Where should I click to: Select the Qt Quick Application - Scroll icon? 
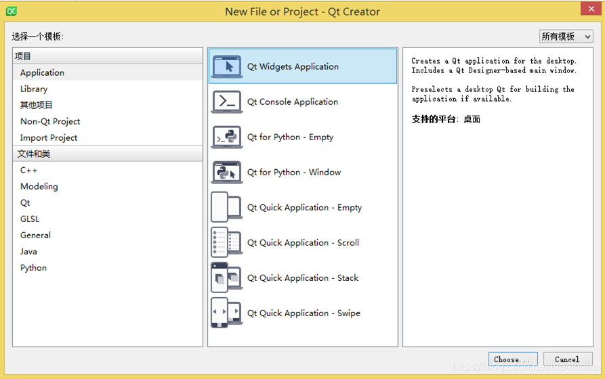(227, 242)
